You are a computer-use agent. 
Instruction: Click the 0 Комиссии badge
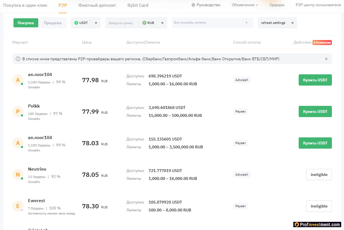322,43
